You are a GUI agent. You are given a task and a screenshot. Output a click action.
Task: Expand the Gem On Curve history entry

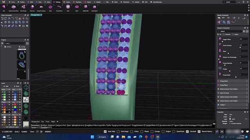[x=247, y=93]
